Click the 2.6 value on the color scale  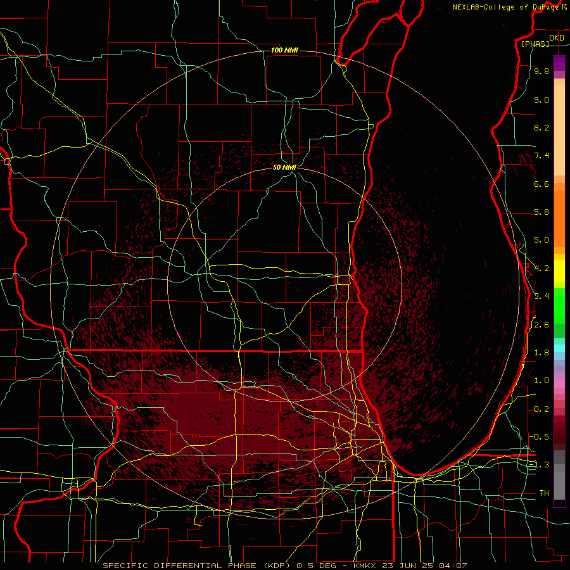pyautogui.click(x=541, y=325)
